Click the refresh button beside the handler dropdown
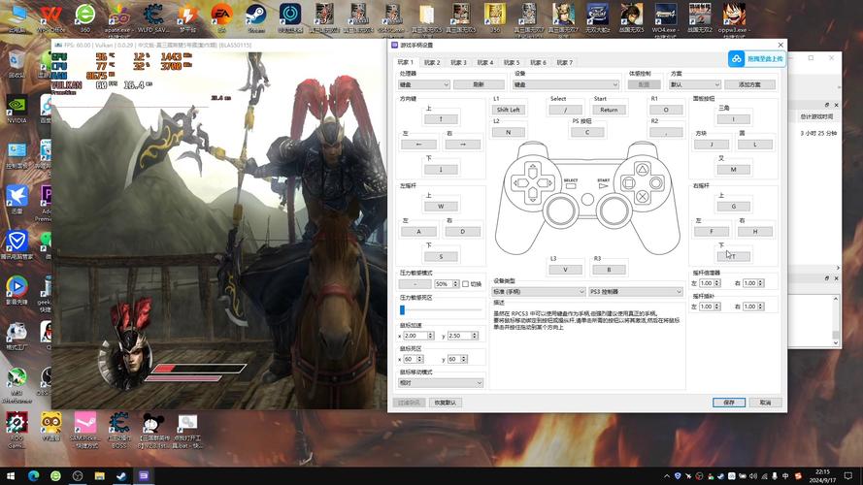The width and height of the screenshot is (863, 485). pos(479,84)
